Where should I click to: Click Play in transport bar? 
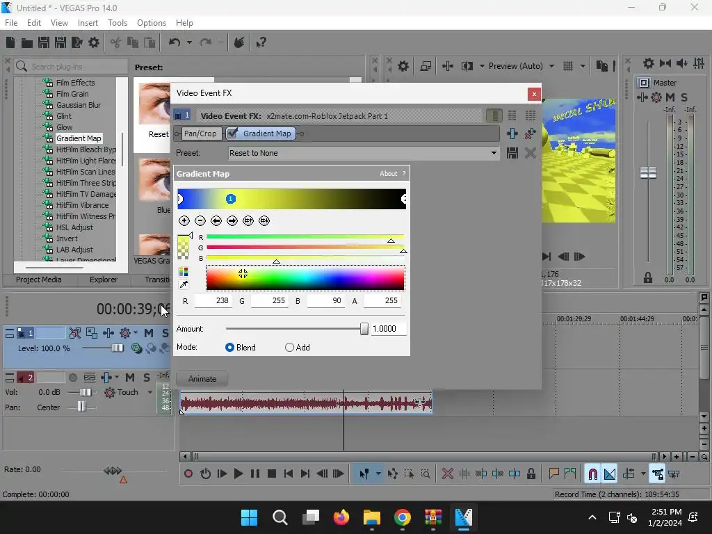[x=238, y=474]
